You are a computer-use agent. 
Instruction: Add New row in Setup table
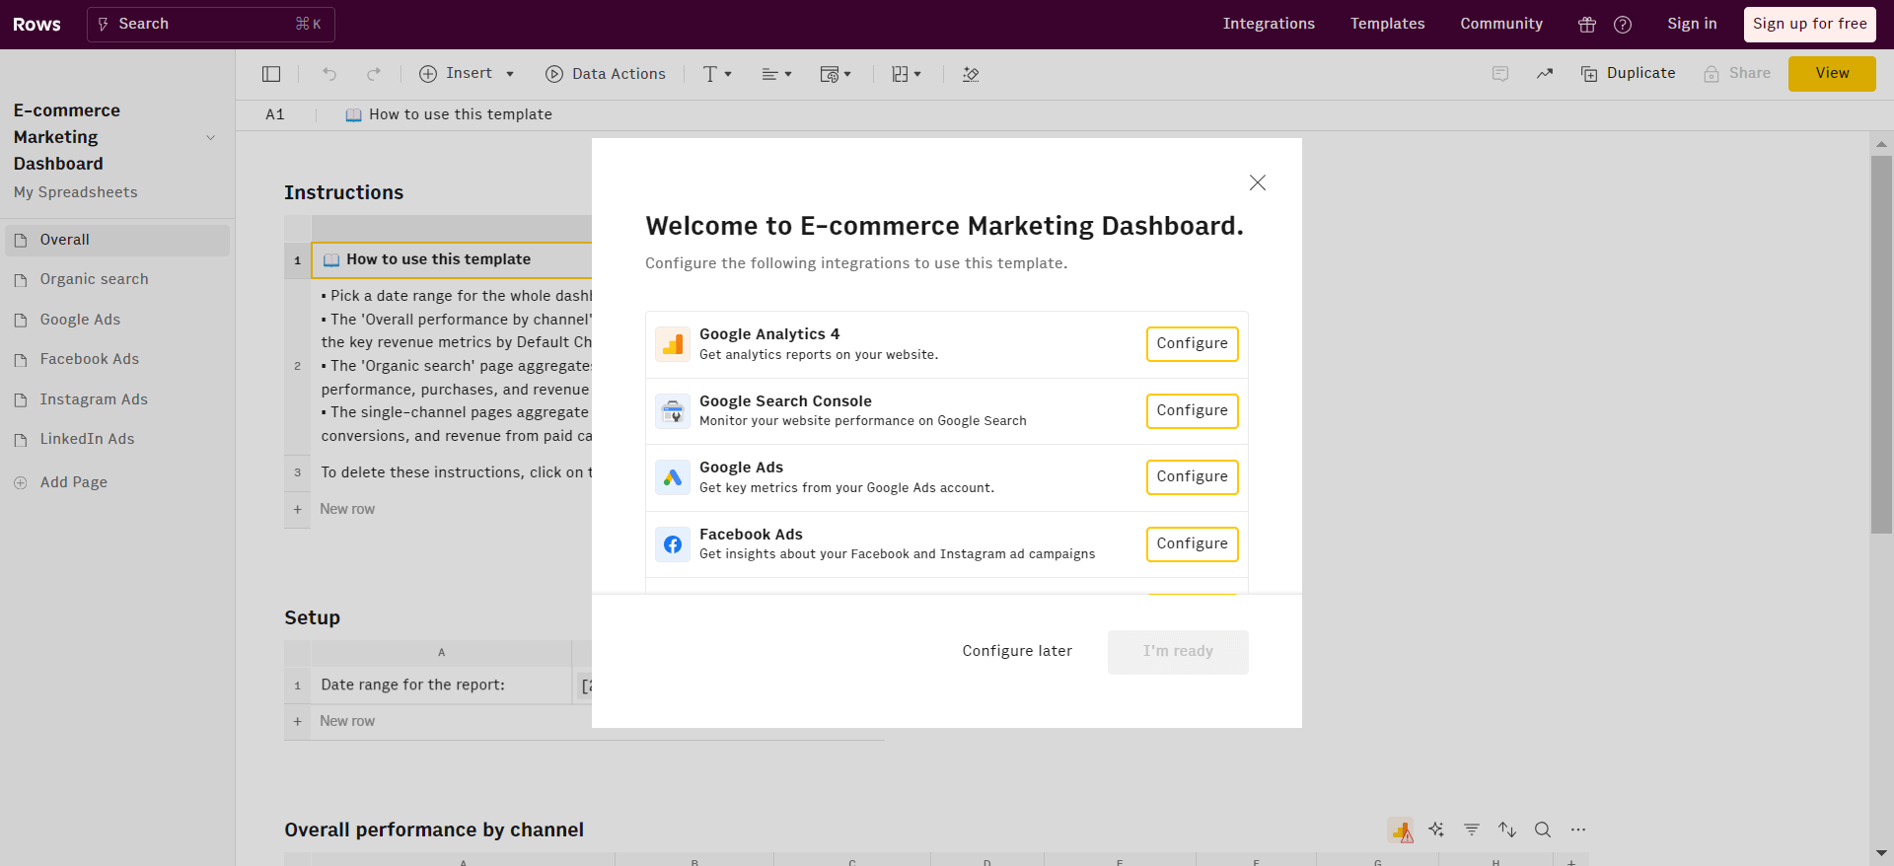point(347,722)
